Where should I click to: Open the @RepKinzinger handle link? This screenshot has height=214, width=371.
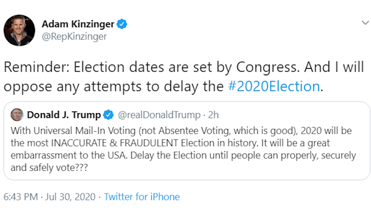tap(74, 37)
